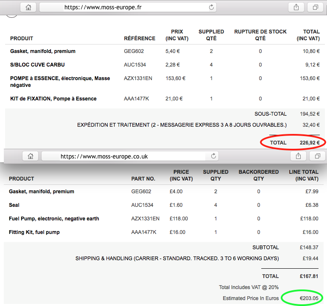This screenshot has height=306, width=327.
Task: Click the AZX1331EN part number in UK cart
Action: (x=145, y=219)
